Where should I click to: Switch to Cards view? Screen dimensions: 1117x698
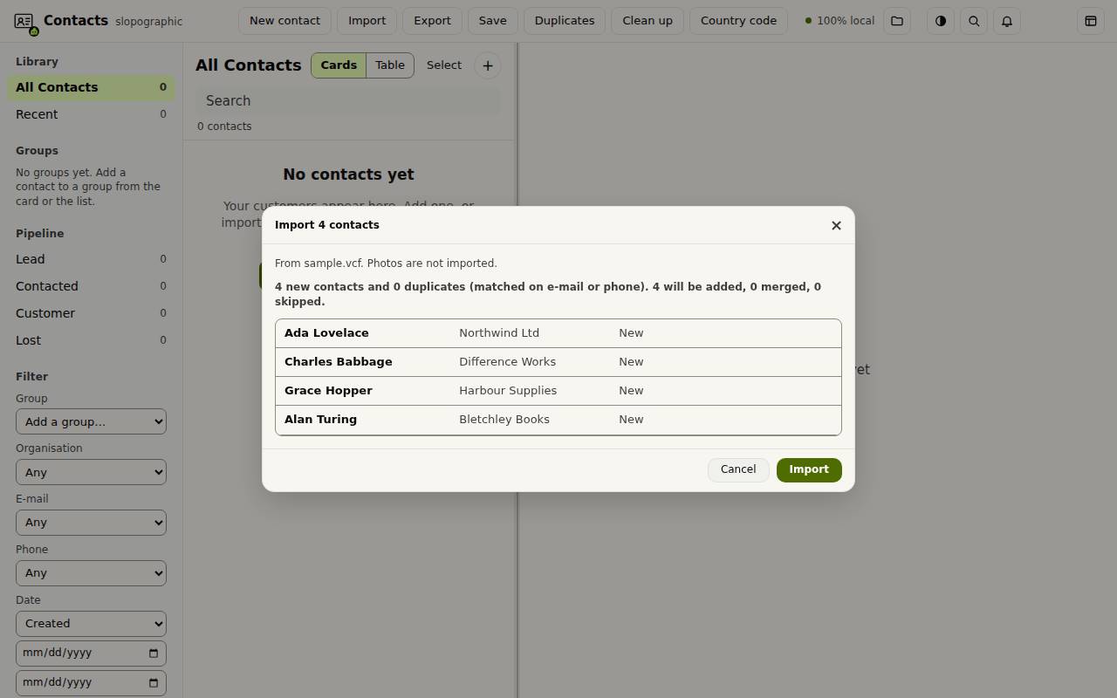[x=339, y=65]
